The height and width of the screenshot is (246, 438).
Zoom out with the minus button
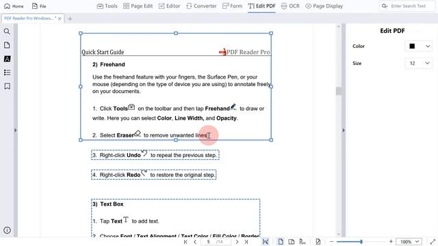coord(332,242)
